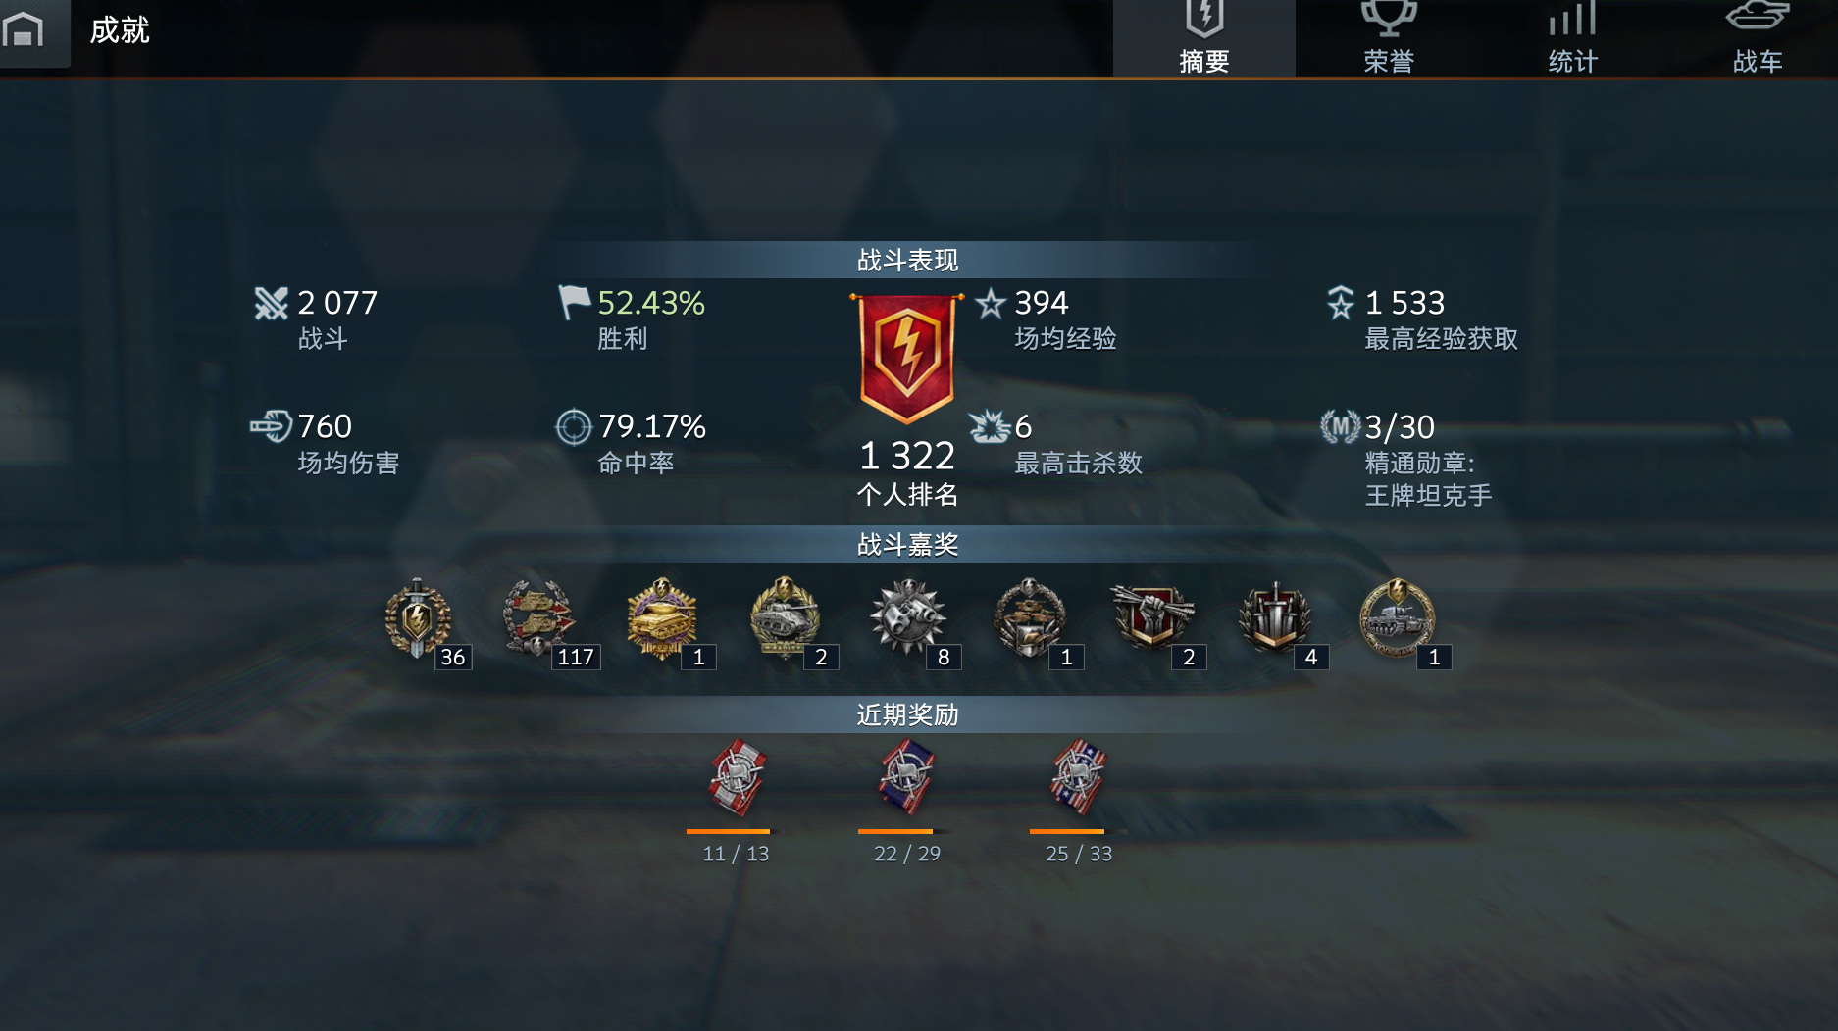
Task: Open the medal with count 117
Action: [537, 618]
